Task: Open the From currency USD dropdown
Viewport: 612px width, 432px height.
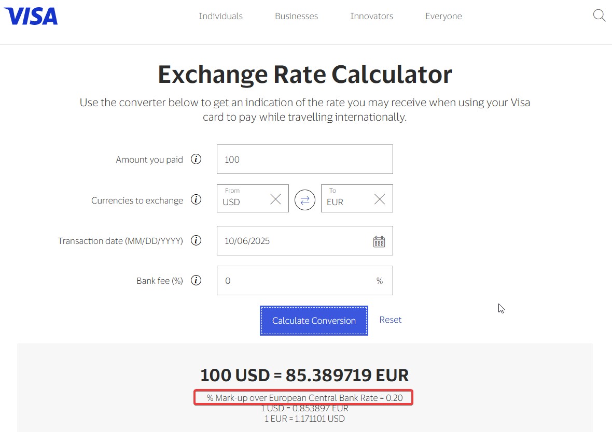Action: tap(243, 201)
